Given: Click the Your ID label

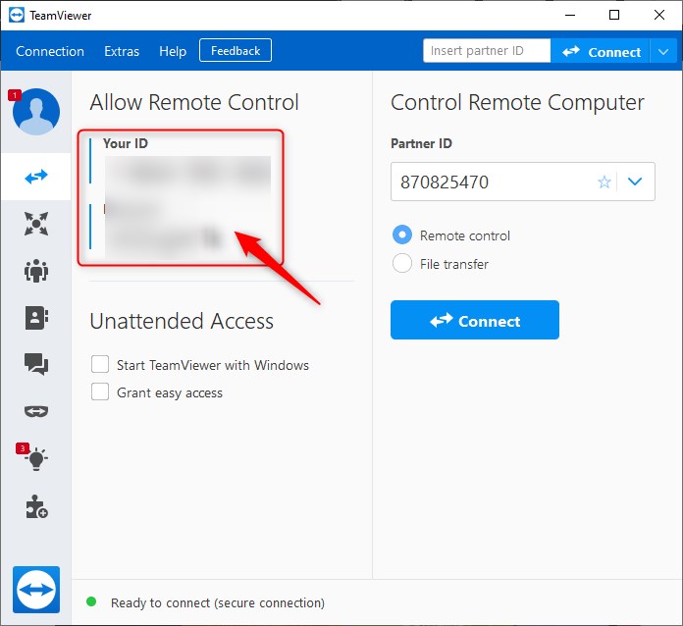Looking at the screenshot, I should 126,143.
